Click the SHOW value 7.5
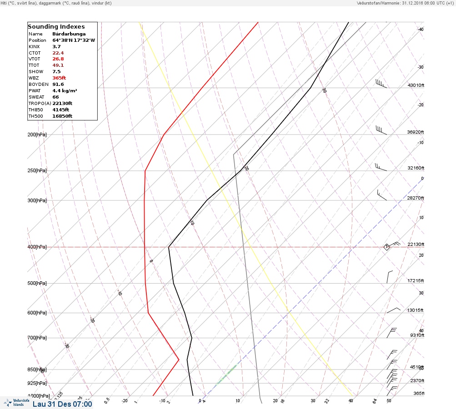Image resolution: width=456 pixels, height=409 pixels. pos(56,71)
